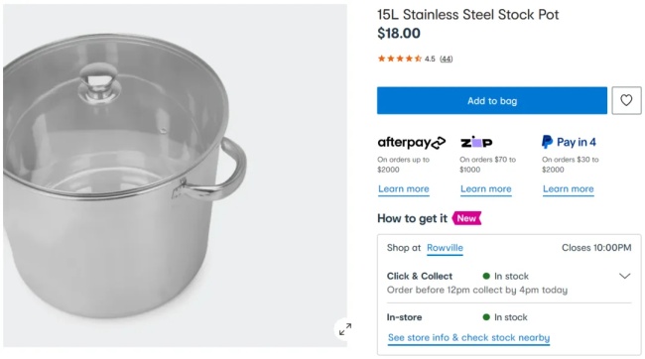
Task: Select the In-store availability row
Action: 509,317
